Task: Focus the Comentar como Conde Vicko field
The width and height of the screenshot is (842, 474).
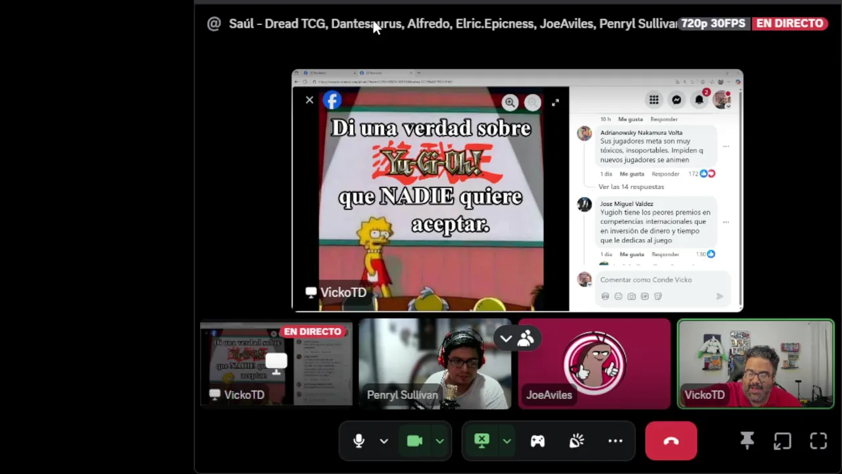Action: pos(663,280)
